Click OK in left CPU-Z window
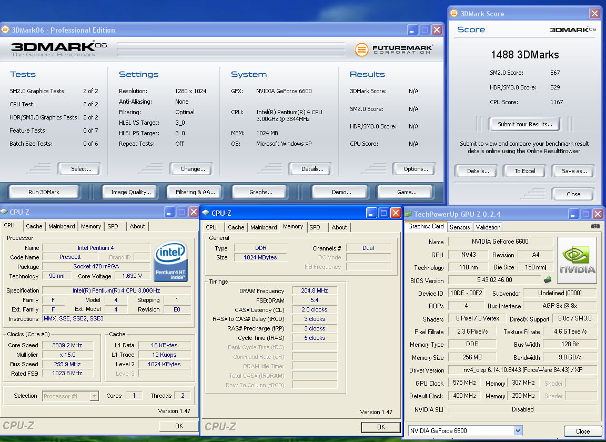 coord(179,426)
